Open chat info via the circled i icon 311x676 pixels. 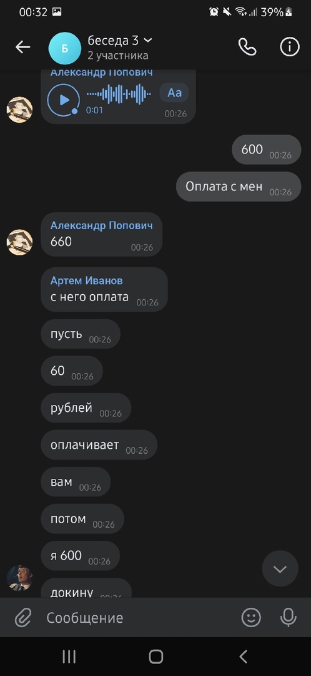(x=290, y=47)
